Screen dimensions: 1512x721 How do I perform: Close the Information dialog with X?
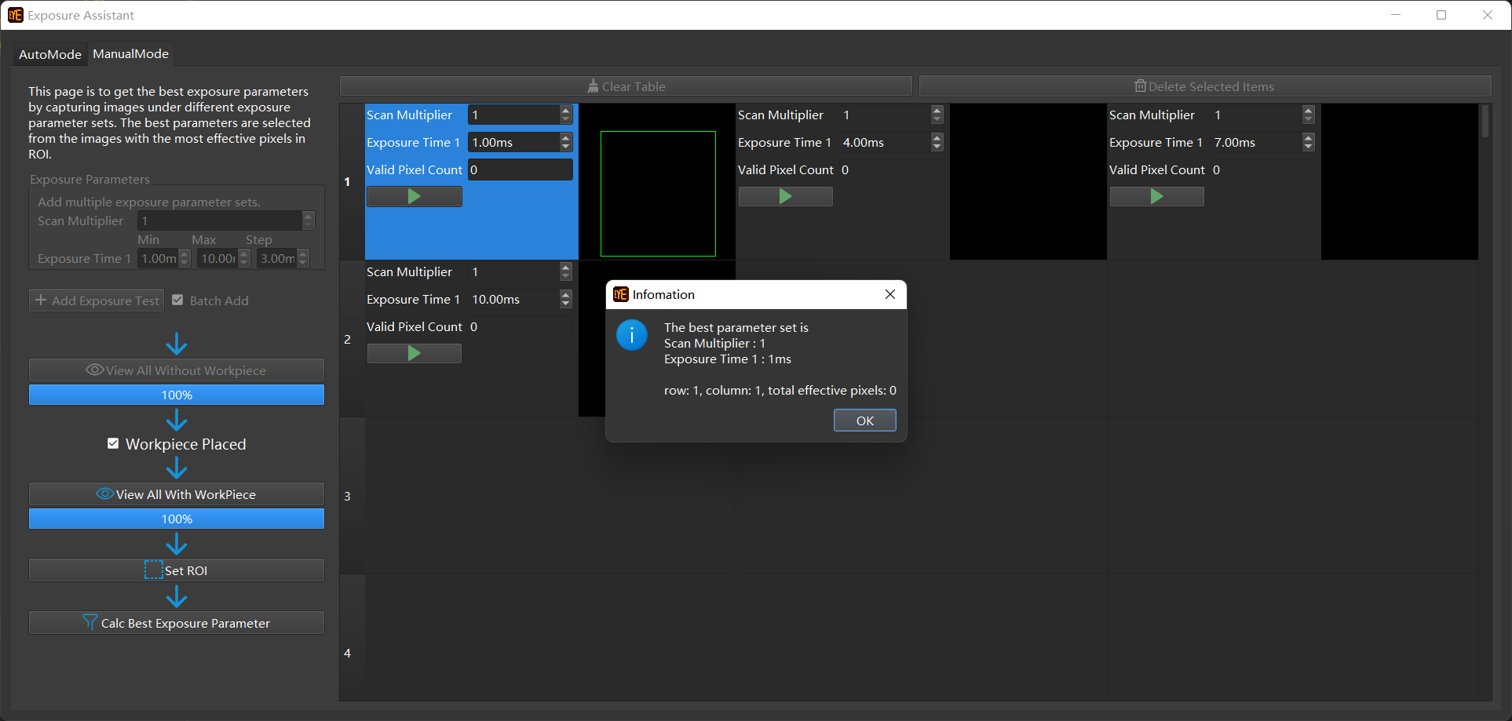[889, 294]
